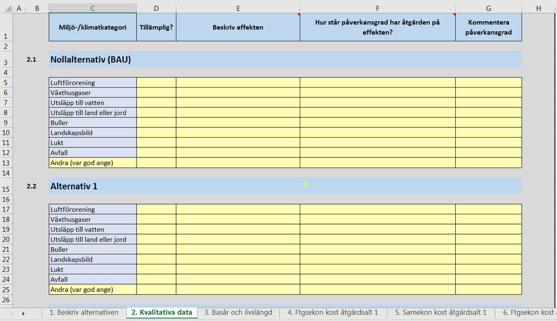
Task: Select 'Avfall' in row 12
Action: click(x=92, y=152)
